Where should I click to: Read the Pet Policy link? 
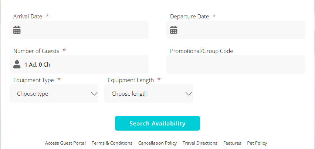[257, 143]
